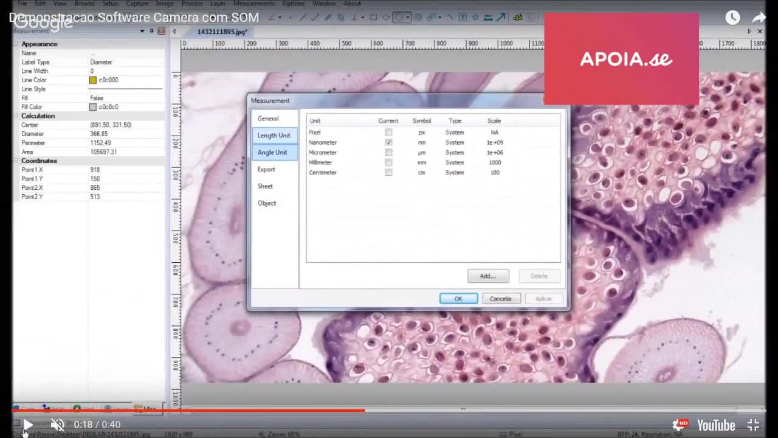Select the Parallel lines tool

pyautogui.click(x=328, y=18)
